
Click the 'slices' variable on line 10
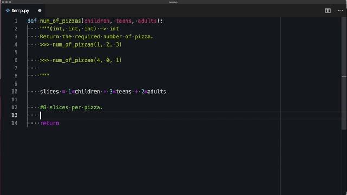(49, 92)
